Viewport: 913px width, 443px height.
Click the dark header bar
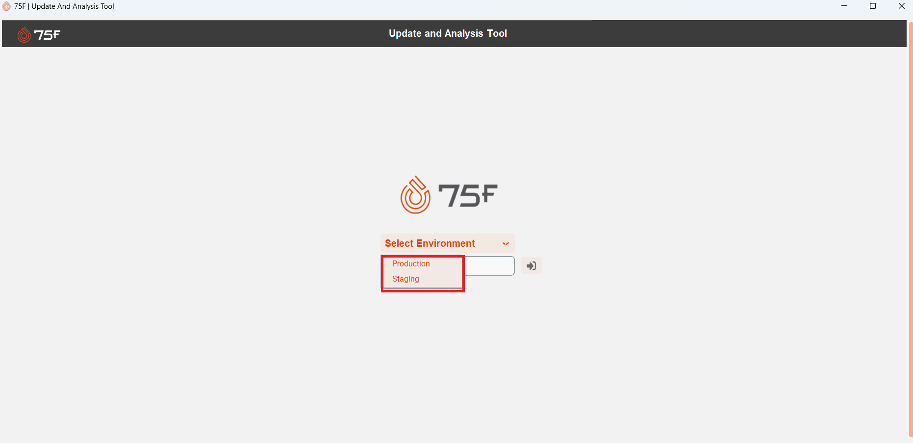245,33
